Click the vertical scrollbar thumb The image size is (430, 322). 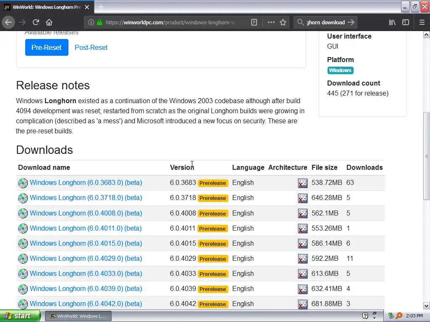[x=427, y=156]
